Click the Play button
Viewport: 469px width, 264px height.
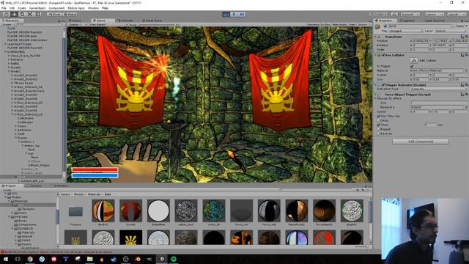click(x=226, y=14)
